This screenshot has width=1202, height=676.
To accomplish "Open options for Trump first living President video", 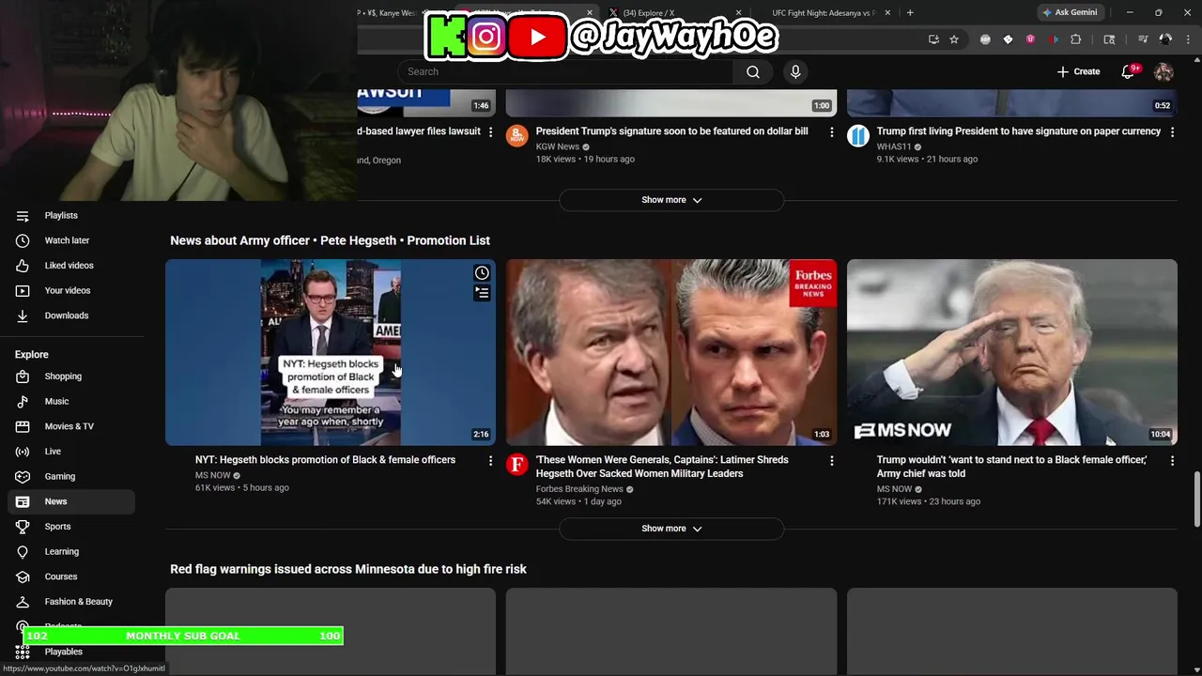I will pyautogui.click(x=1172, y=131).
